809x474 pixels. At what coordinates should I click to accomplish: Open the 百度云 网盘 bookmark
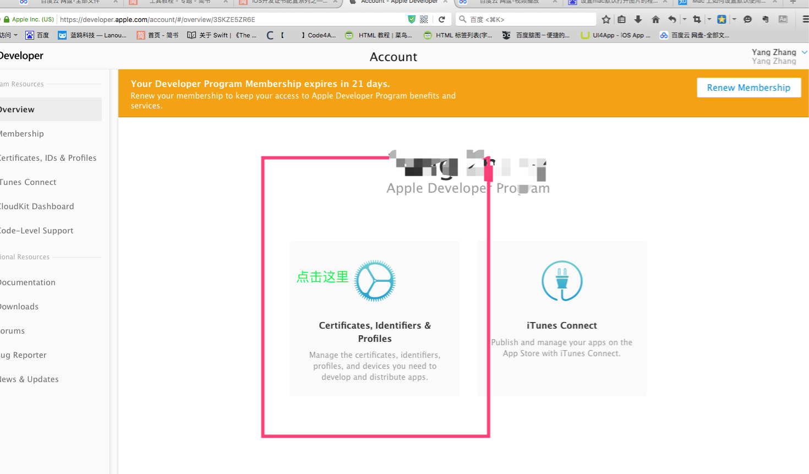(x=695, y=35)
